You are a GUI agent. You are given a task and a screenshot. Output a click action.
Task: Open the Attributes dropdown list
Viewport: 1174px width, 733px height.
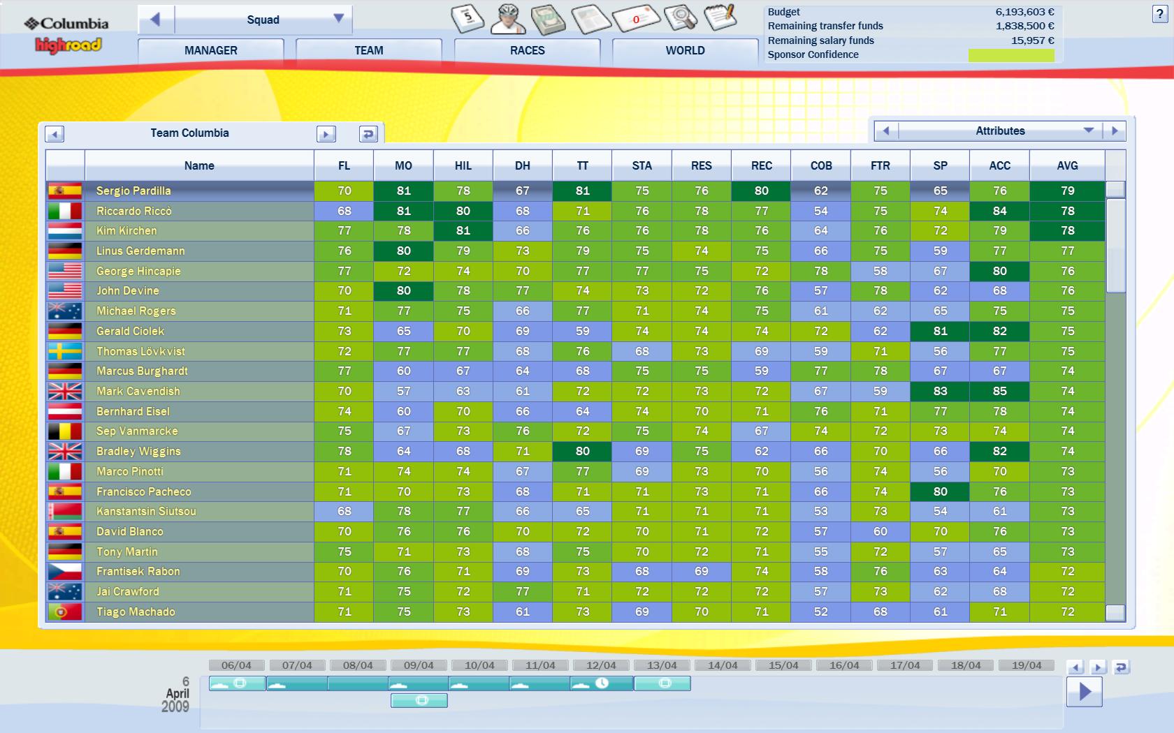click(x=1087, y=131)
